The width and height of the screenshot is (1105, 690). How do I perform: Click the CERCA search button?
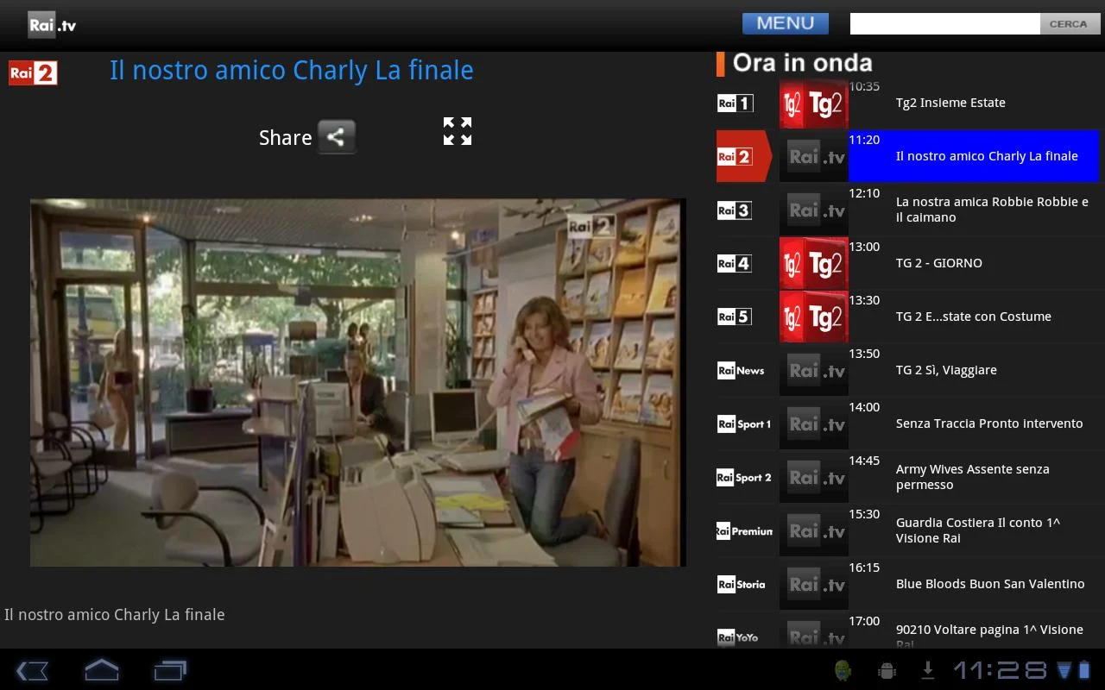1068,23
